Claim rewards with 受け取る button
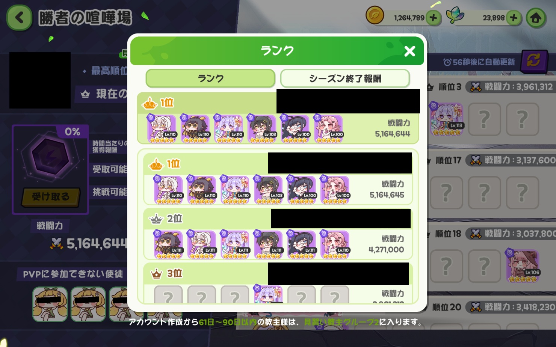 click(51, 197)
